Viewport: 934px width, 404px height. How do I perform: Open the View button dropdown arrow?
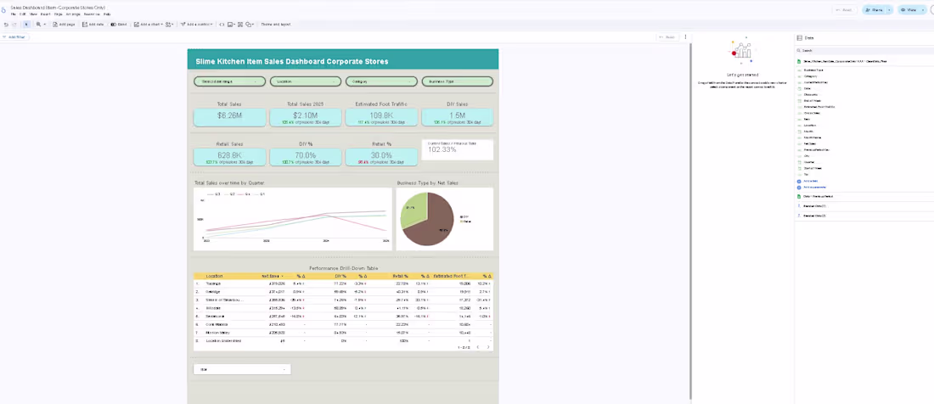click(x=921, y=10)
